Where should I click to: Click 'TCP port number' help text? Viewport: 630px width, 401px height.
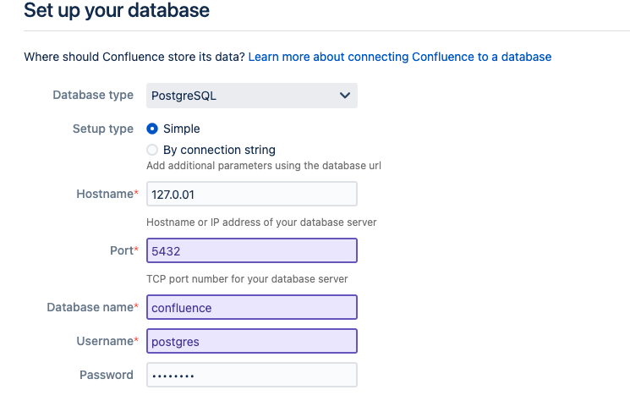pos(247,279)
